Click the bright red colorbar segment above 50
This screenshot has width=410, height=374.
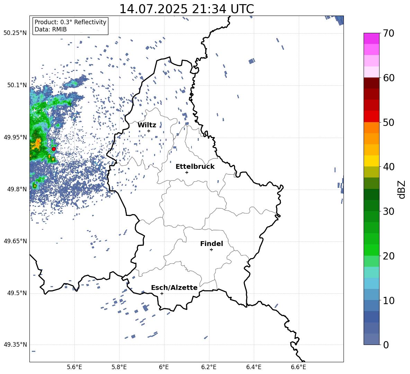[x=371, y=117]
